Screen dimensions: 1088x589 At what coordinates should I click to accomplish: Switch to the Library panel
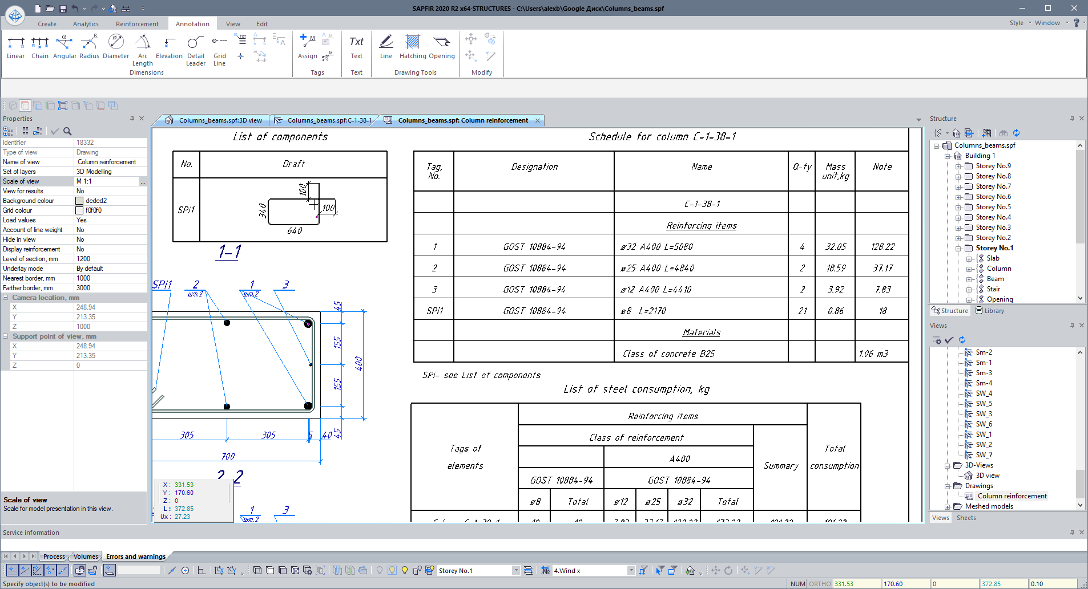(990, 311)
